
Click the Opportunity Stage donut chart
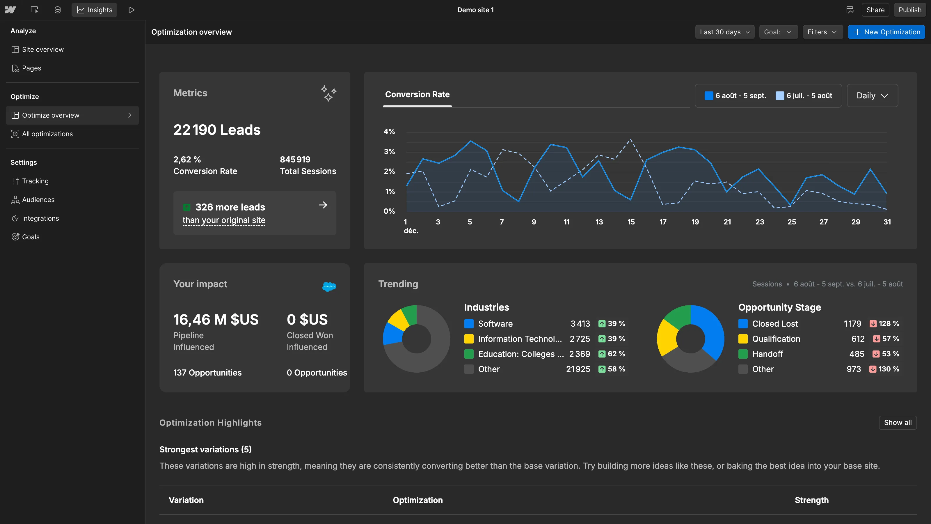[690, 339]
